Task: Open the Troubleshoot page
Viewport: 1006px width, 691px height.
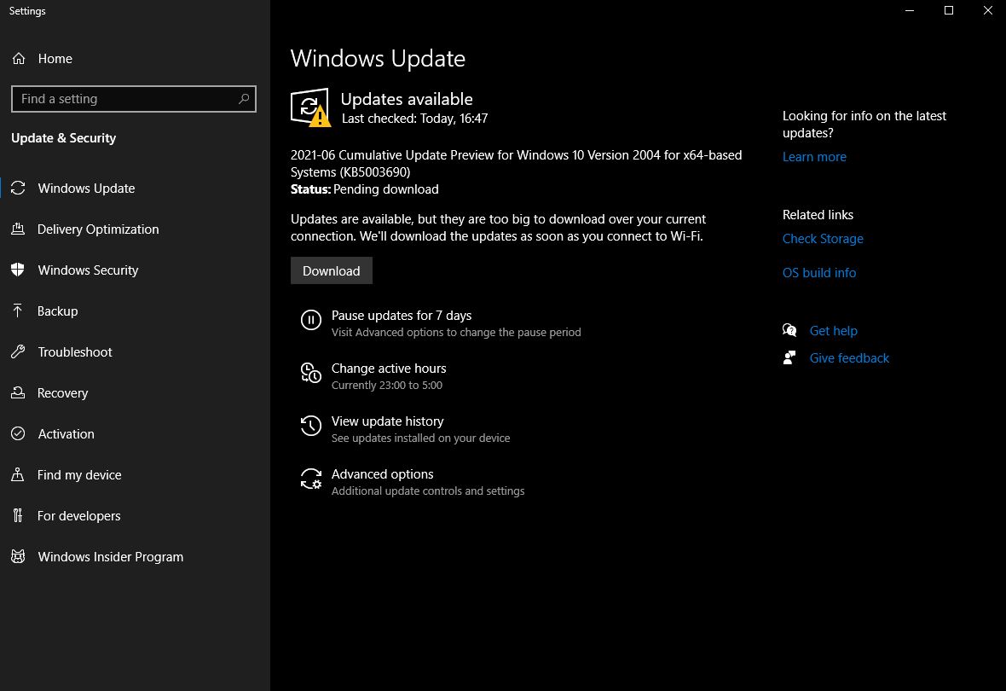Action: pos(74,352)
